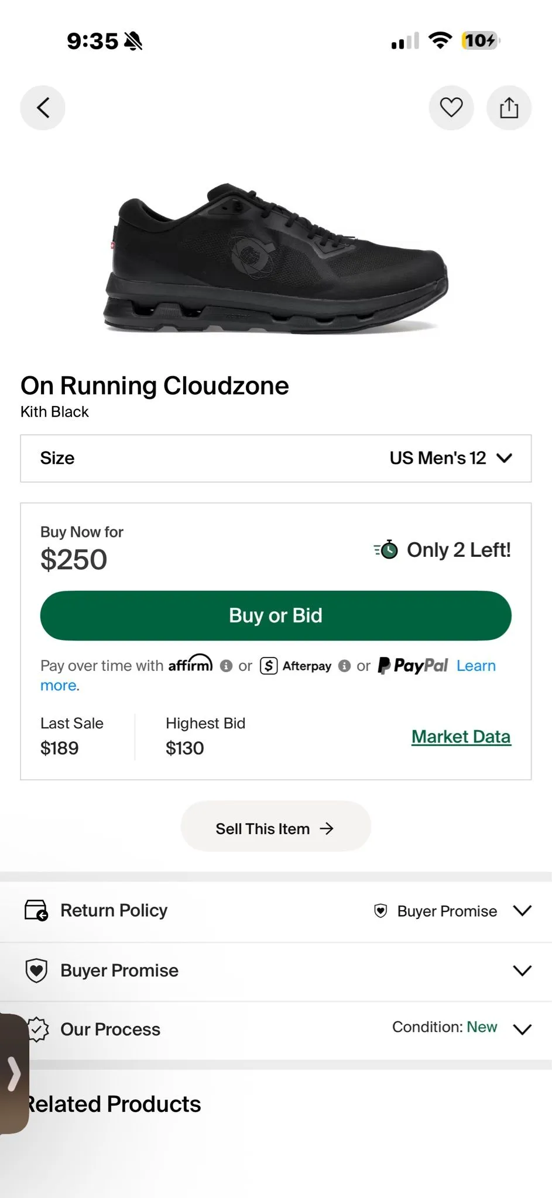Tap the Return Policy box icon
552x1198 pixels.
[x=36, y=910]
